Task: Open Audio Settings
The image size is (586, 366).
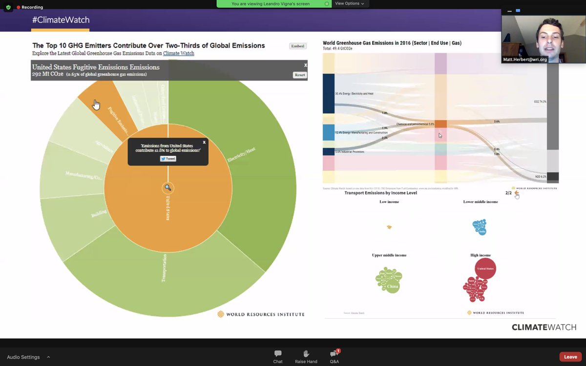Action: click(x=23, y=357)
